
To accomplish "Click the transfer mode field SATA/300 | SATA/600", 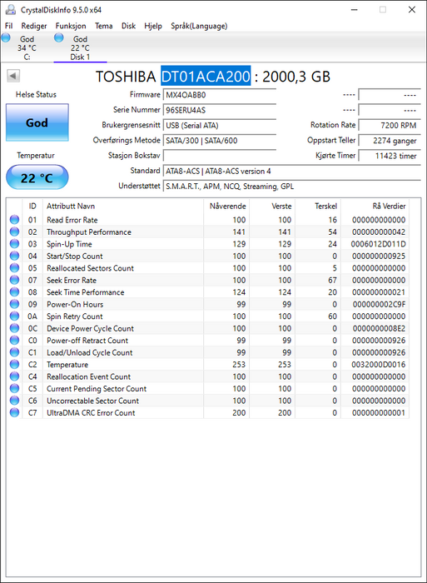I will tap(220, 141).
